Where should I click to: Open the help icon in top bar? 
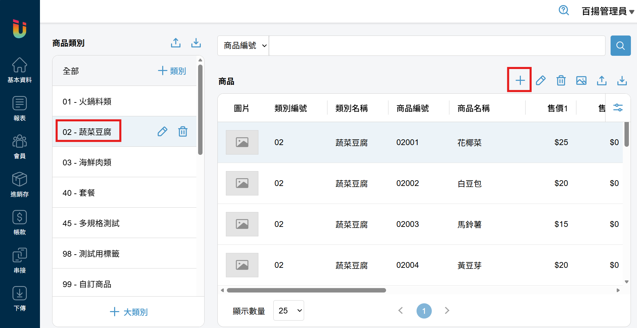[564, 10]
